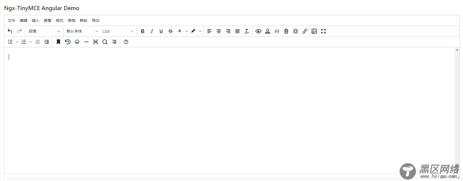Insert a page break

pos(96,42)
